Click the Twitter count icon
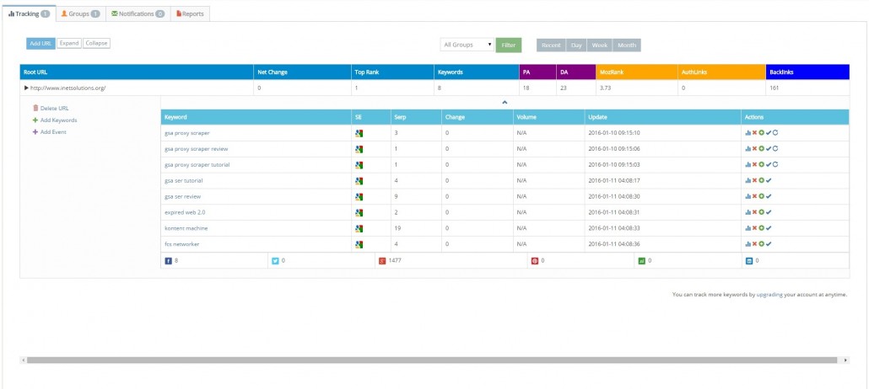This screenshot has height=389, width=869. point(275,261)
